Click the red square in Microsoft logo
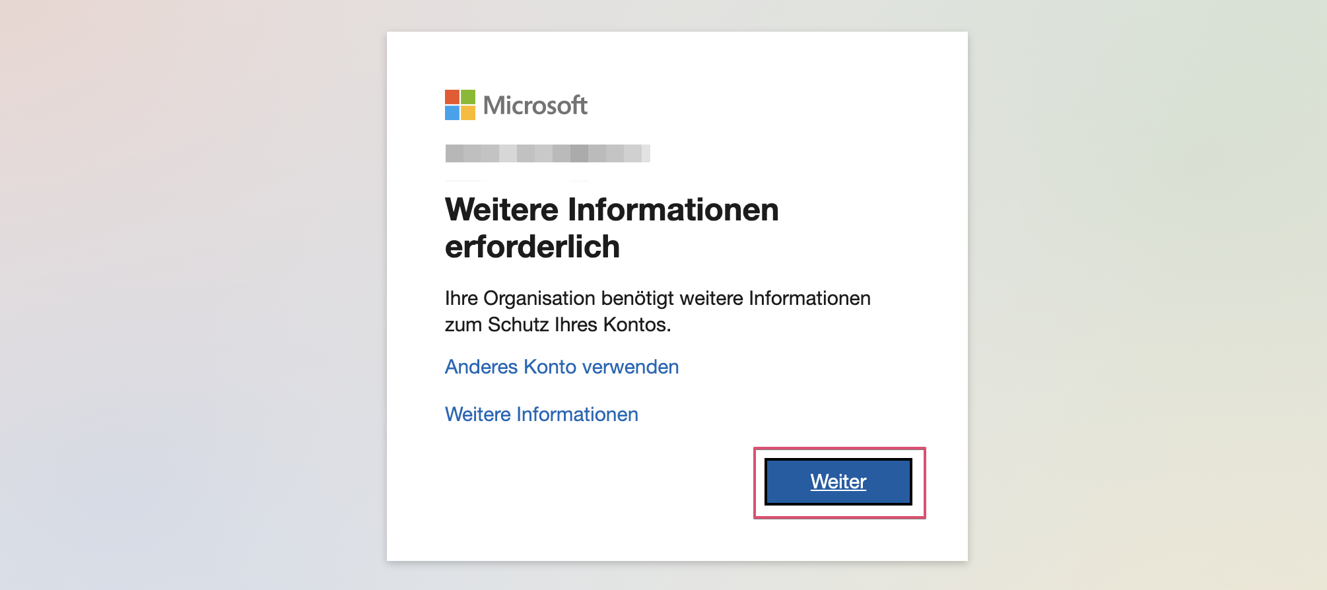 pos(452,97)
